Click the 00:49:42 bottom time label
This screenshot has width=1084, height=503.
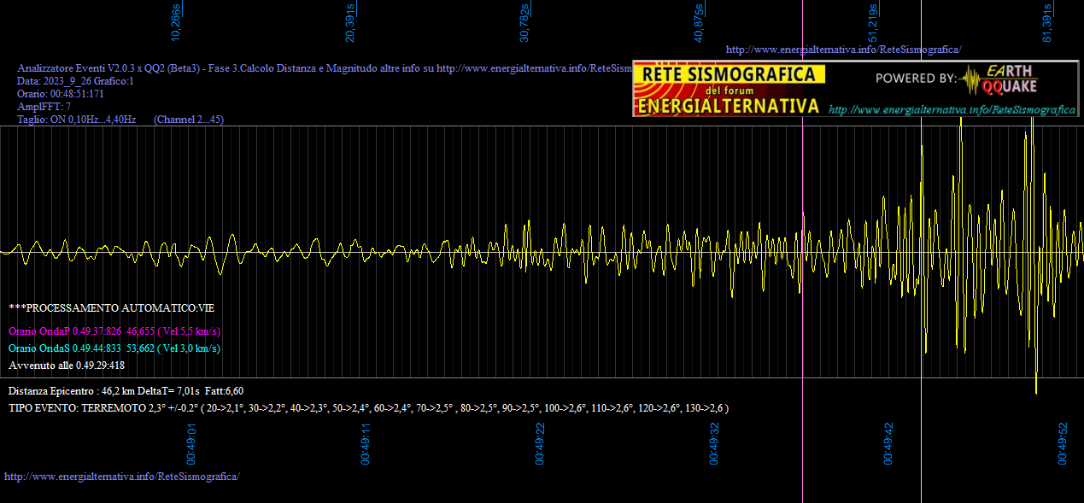pos(889,444)
